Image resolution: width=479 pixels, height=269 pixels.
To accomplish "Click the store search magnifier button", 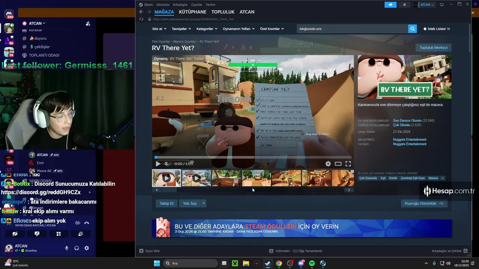I will pos(412,29).
